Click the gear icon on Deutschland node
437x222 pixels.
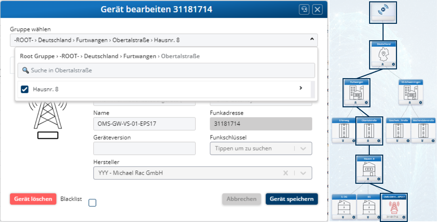pos(393,64)
